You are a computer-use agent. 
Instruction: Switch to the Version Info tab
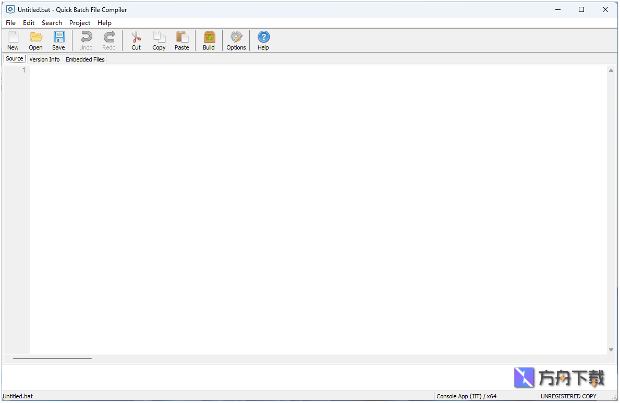pyautogui.click(x=44, y=59)
